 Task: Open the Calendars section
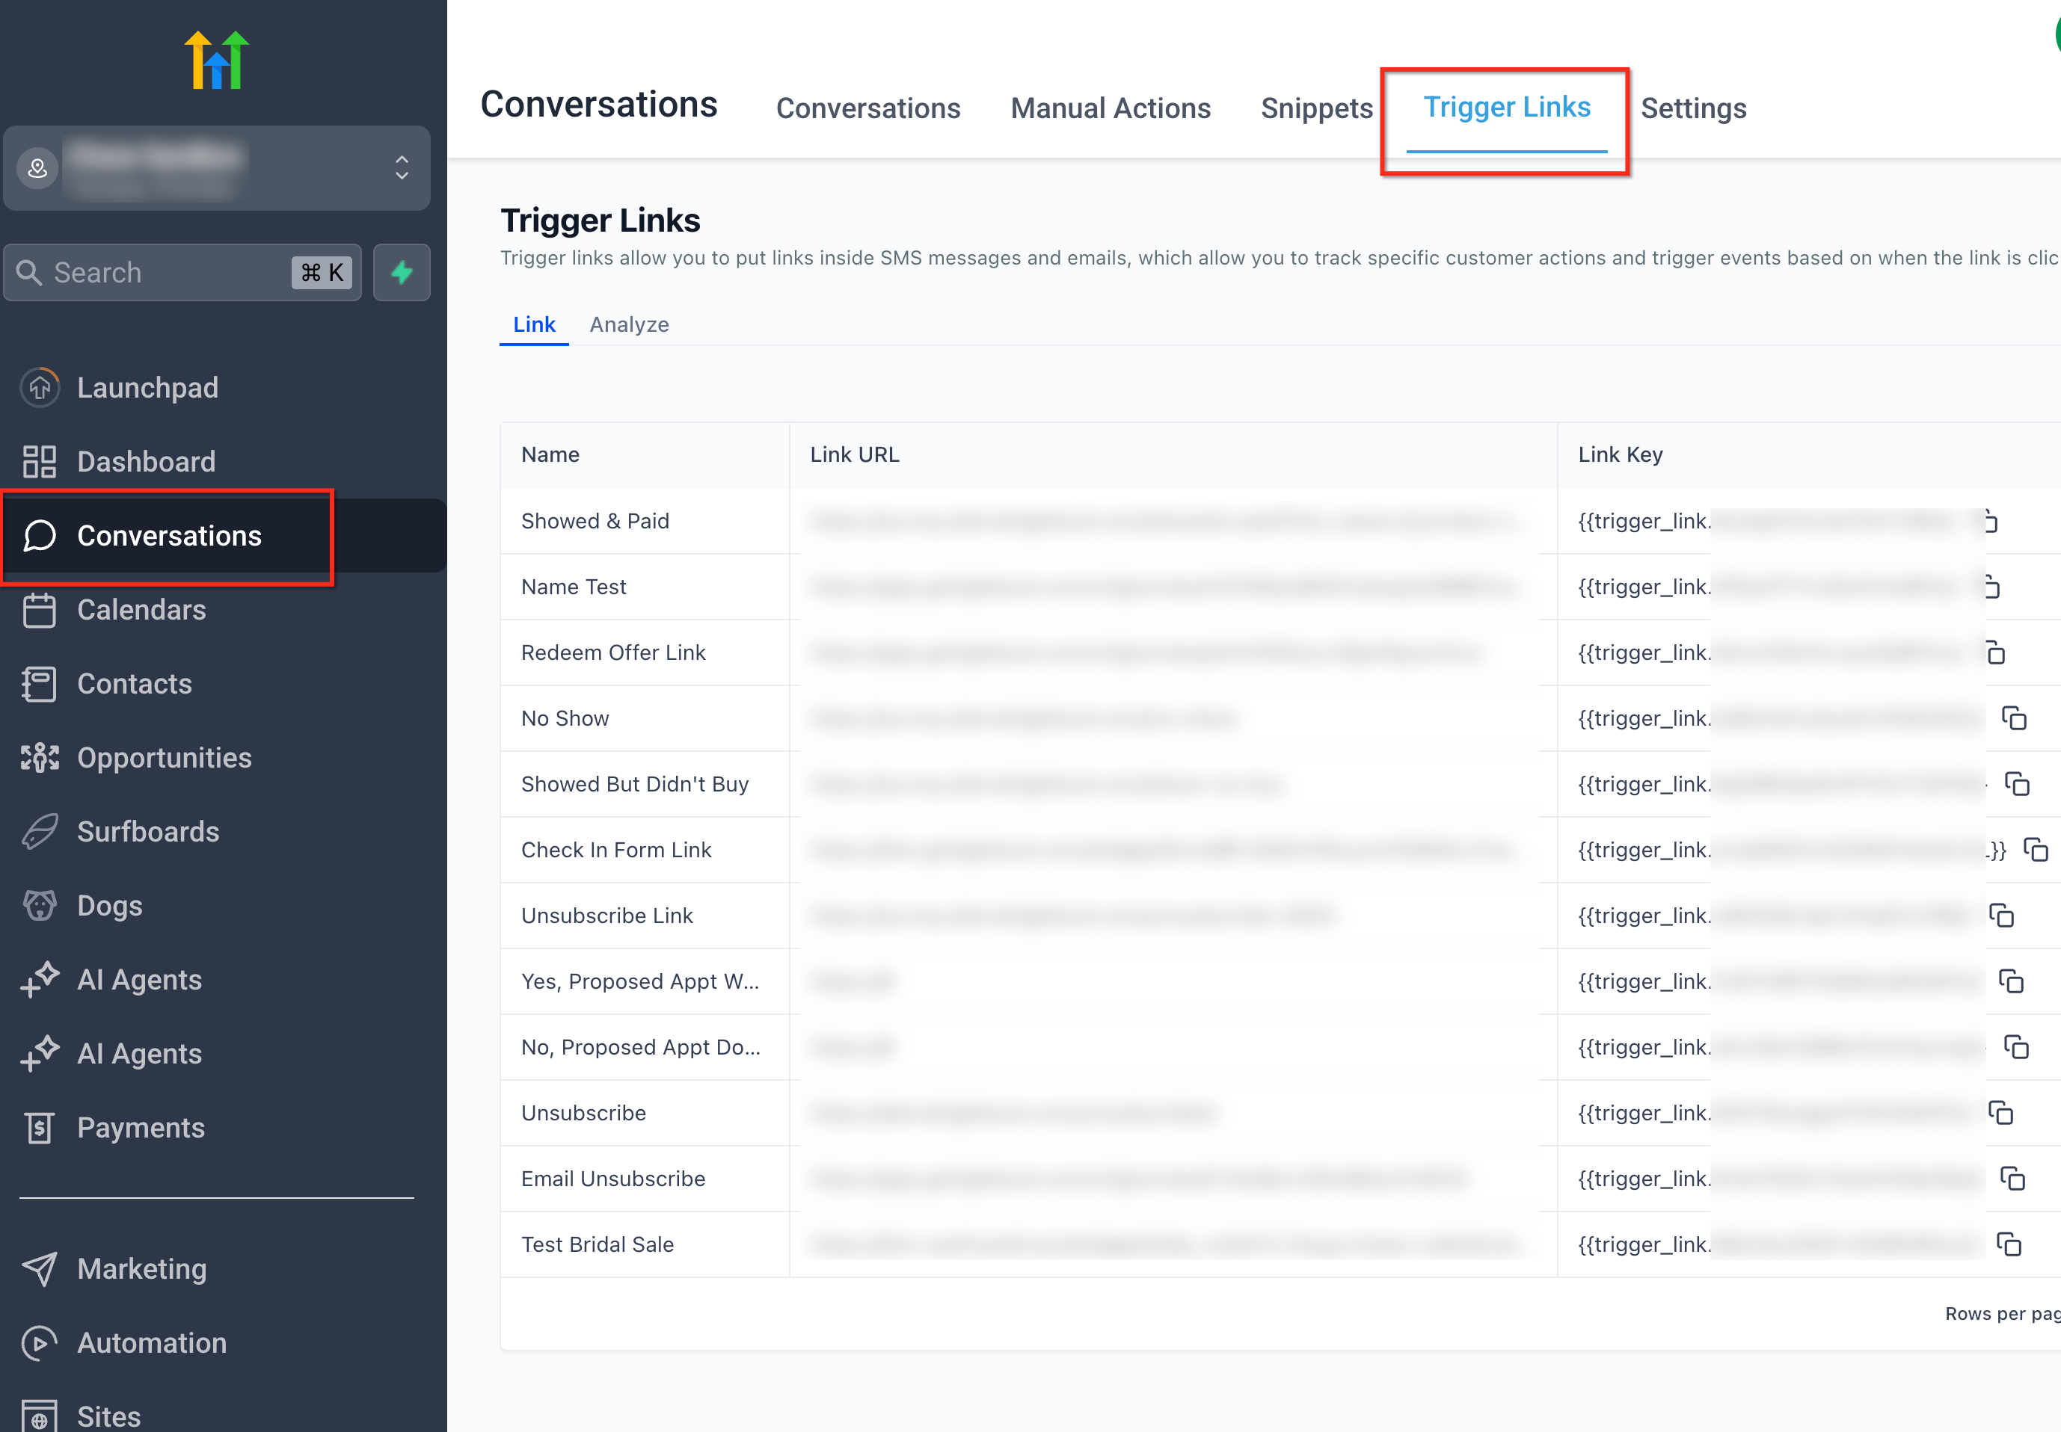[141, 609]
